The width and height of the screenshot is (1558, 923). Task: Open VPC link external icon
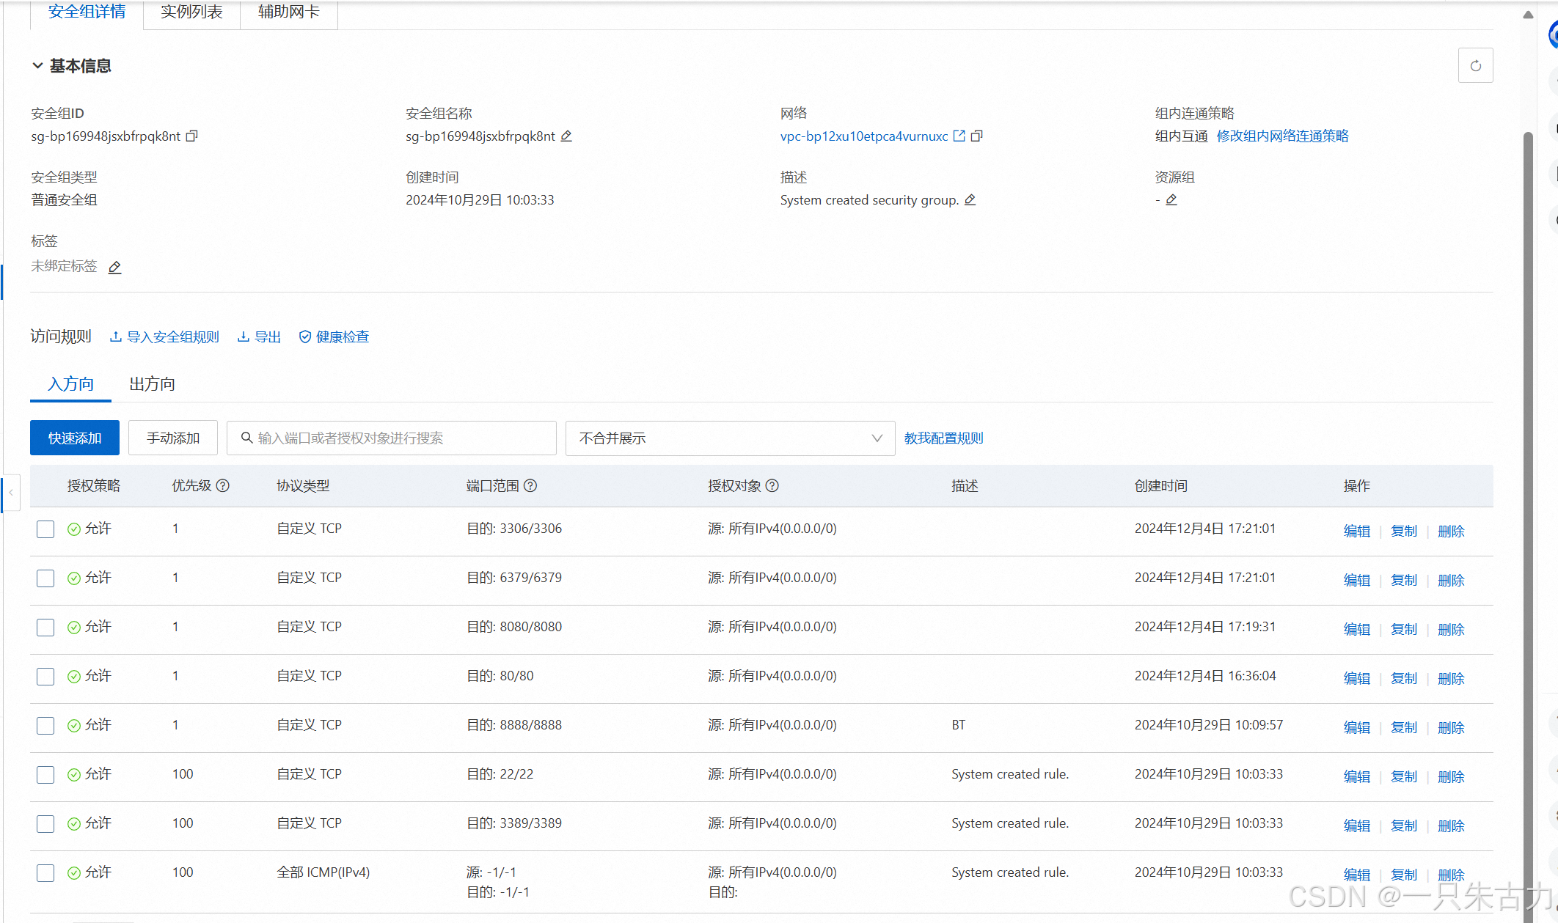pos(959,136)
